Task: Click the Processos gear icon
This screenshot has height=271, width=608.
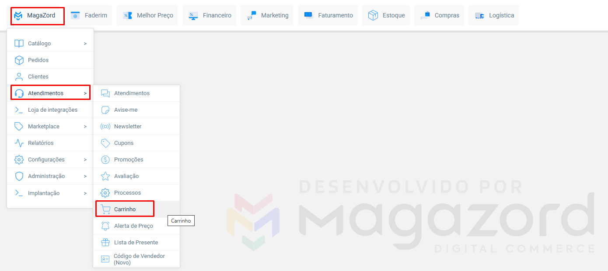Action: (105, 193)
